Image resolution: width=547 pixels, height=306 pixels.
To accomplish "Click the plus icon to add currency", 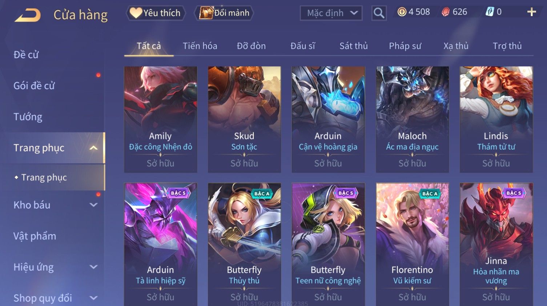I will coord(531,12).
